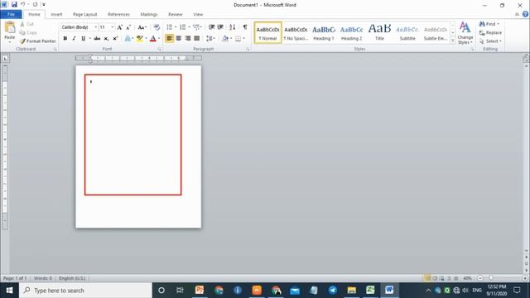Toggle Show/Hide paragraph marks
Screen dimensions: 530x298
click(245, 27)
